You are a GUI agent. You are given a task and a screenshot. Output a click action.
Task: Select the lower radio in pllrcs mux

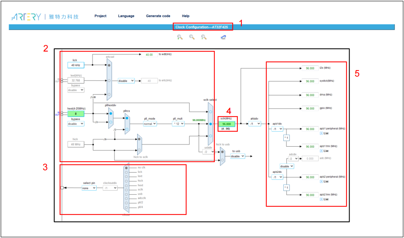(x=127, y=129)
